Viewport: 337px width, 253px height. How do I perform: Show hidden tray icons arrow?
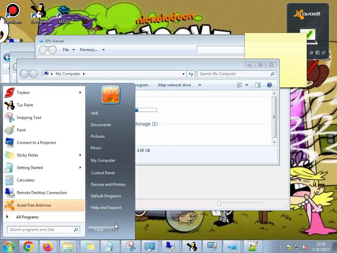281,247
